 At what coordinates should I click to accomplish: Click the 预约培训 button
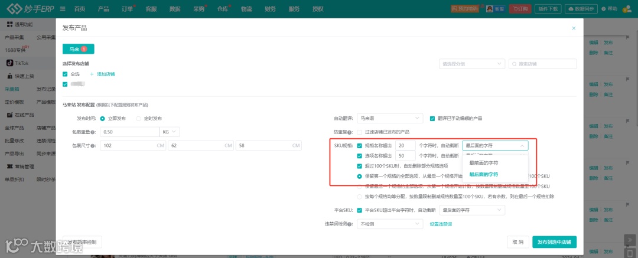pos(465,8)
